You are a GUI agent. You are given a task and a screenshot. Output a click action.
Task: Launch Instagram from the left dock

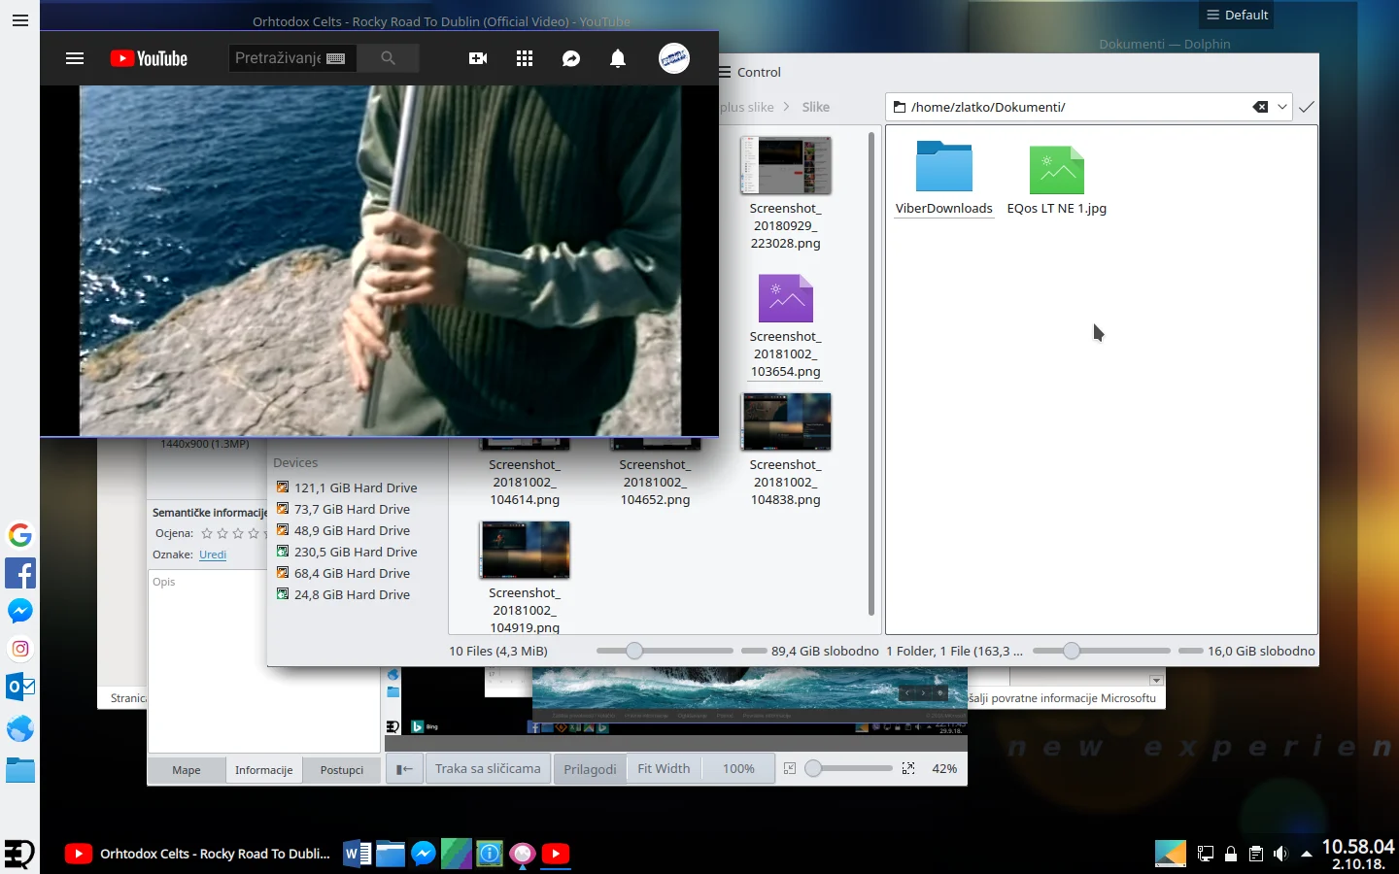(x=20, y=649)
